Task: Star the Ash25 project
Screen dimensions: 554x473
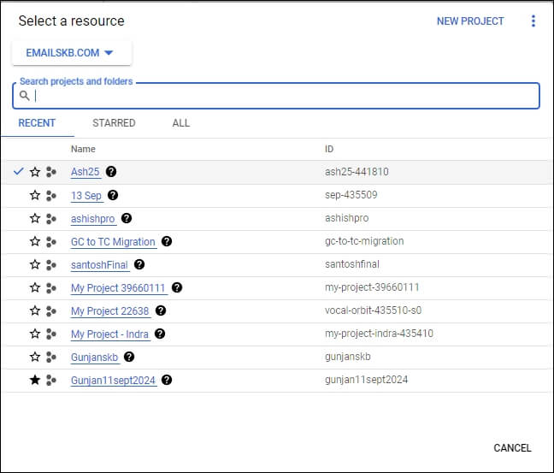Action: click(x=34, y=172)
